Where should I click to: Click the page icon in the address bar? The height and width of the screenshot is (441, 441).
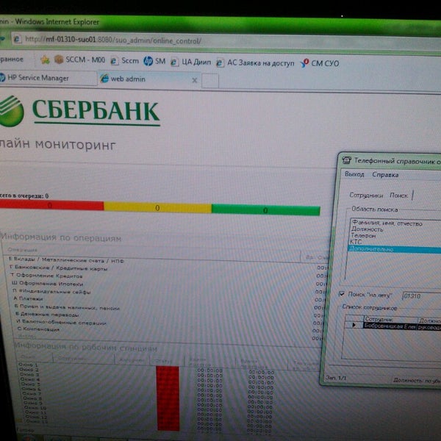[17, 39]
